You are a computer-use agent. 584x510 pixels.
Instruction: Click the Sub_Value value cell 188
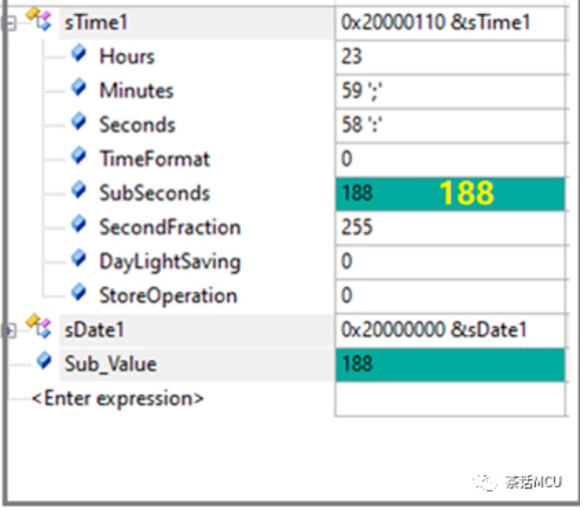451,365
